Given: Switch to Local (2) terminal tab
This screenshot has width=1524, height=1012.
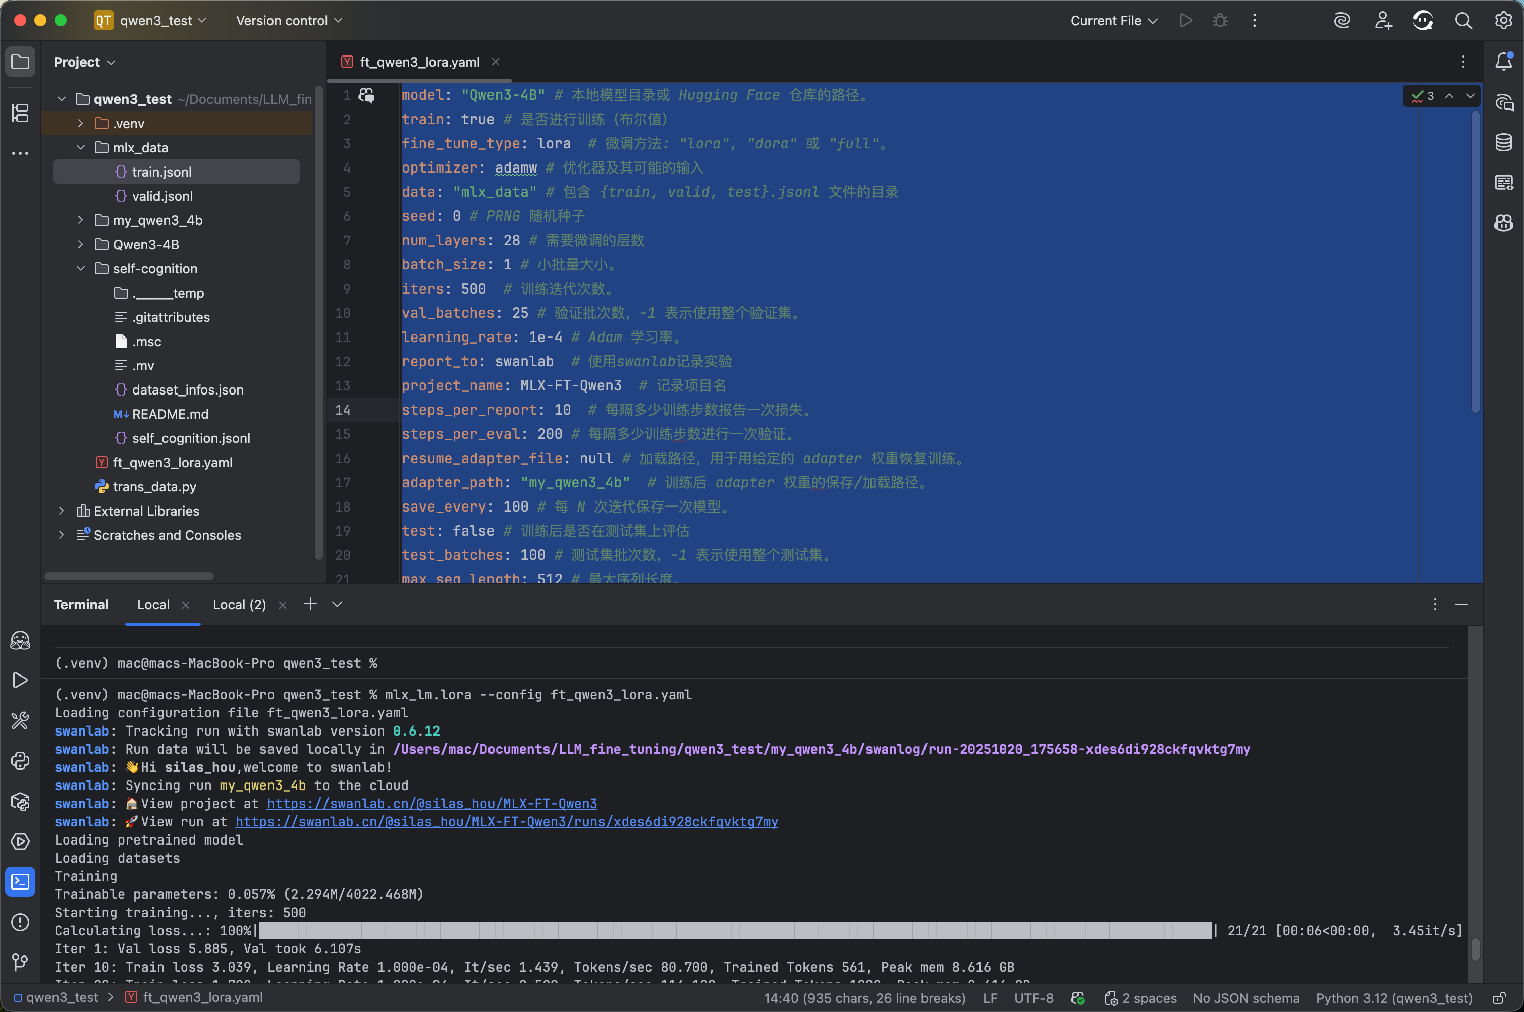Looking at the screenshot, I should [239, 605].
